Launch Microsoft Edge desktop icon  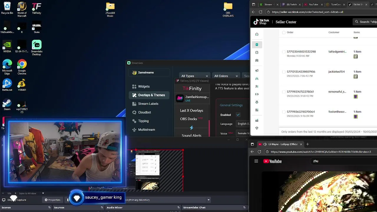coord(7,67)
